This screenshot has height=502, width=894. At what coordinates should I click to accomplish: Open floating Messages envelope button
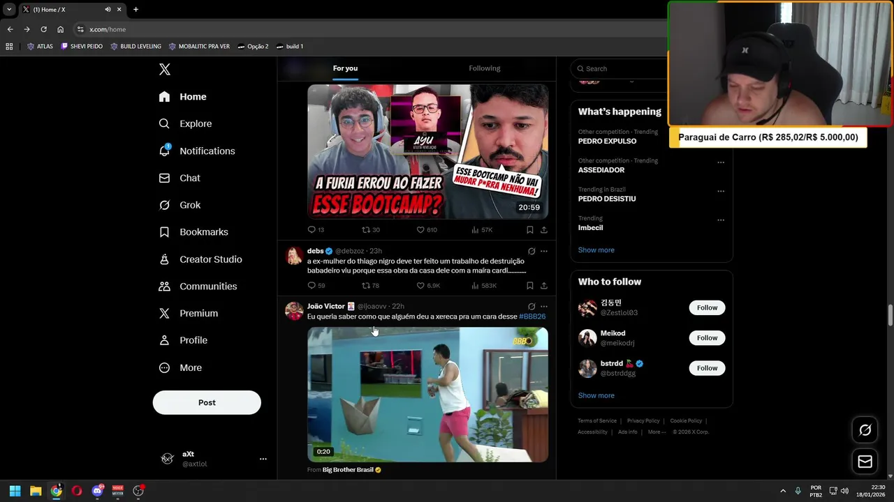(865, 462)
